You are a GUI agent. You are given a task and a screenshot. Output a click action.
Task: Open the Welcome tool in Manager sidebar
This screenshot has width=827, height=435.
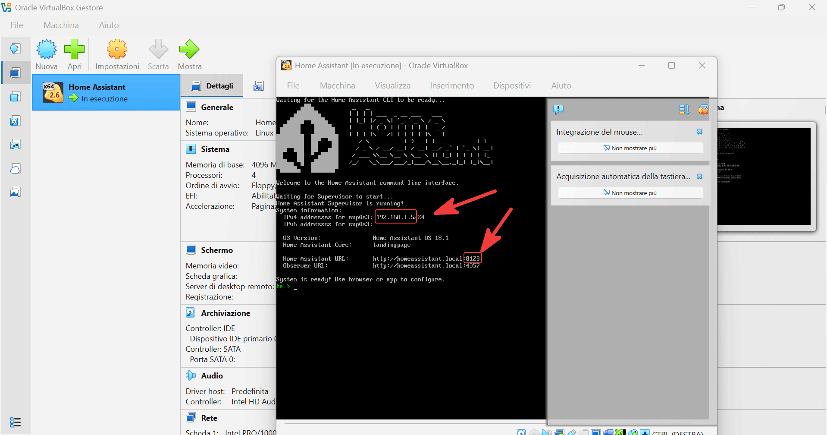click(16, 48)
